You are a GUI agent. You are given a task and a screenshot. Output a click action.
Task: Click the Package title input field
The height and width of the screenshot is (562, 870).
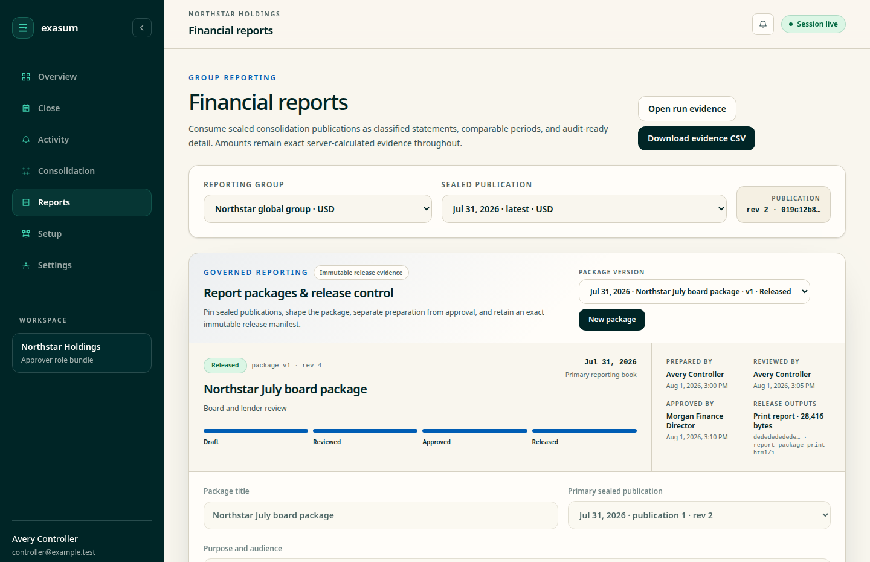tap(381, 515)
